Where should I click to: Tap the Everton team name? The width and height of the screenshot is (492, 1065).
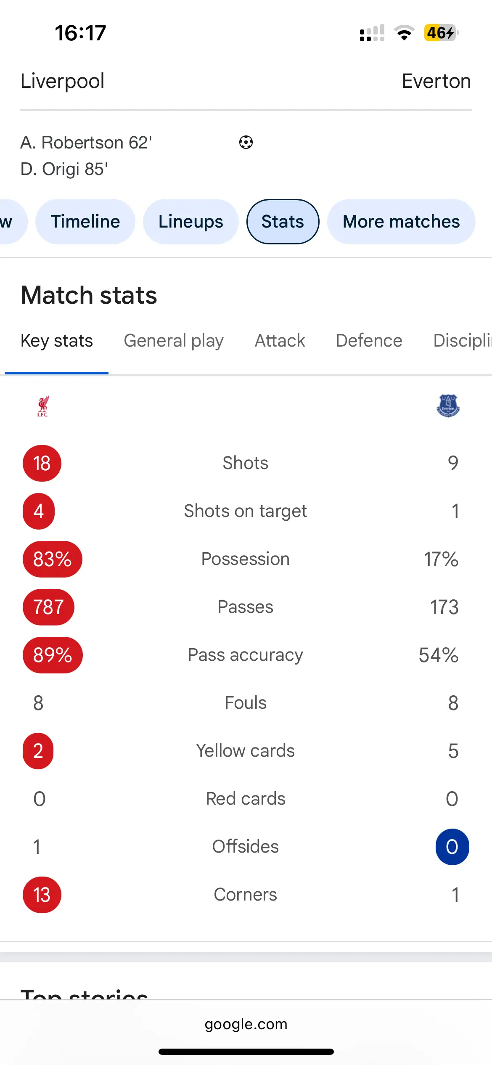tap(436, 81)
